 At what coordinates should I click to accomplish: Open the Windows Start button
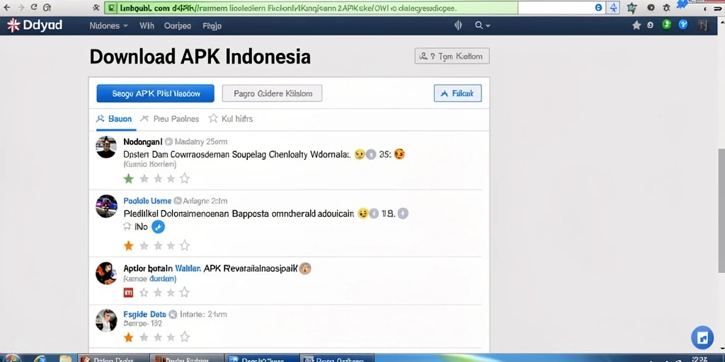pyautogui.click(x=11, y=358)
